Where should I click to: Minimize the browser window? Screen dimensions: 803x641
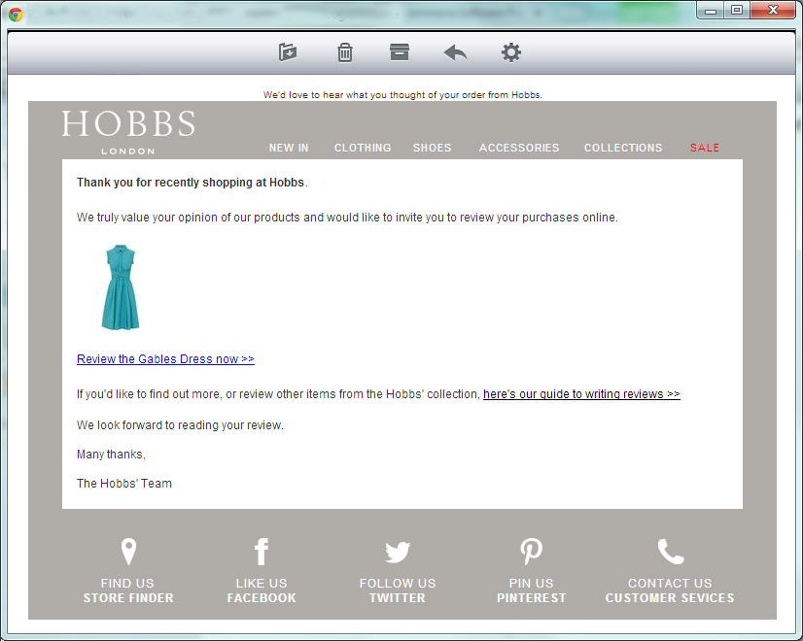pyautogui.click(x=711, y=11)
